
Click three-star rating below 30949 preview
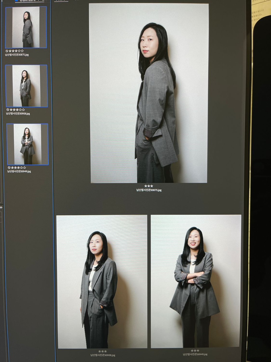click(195, 351)
